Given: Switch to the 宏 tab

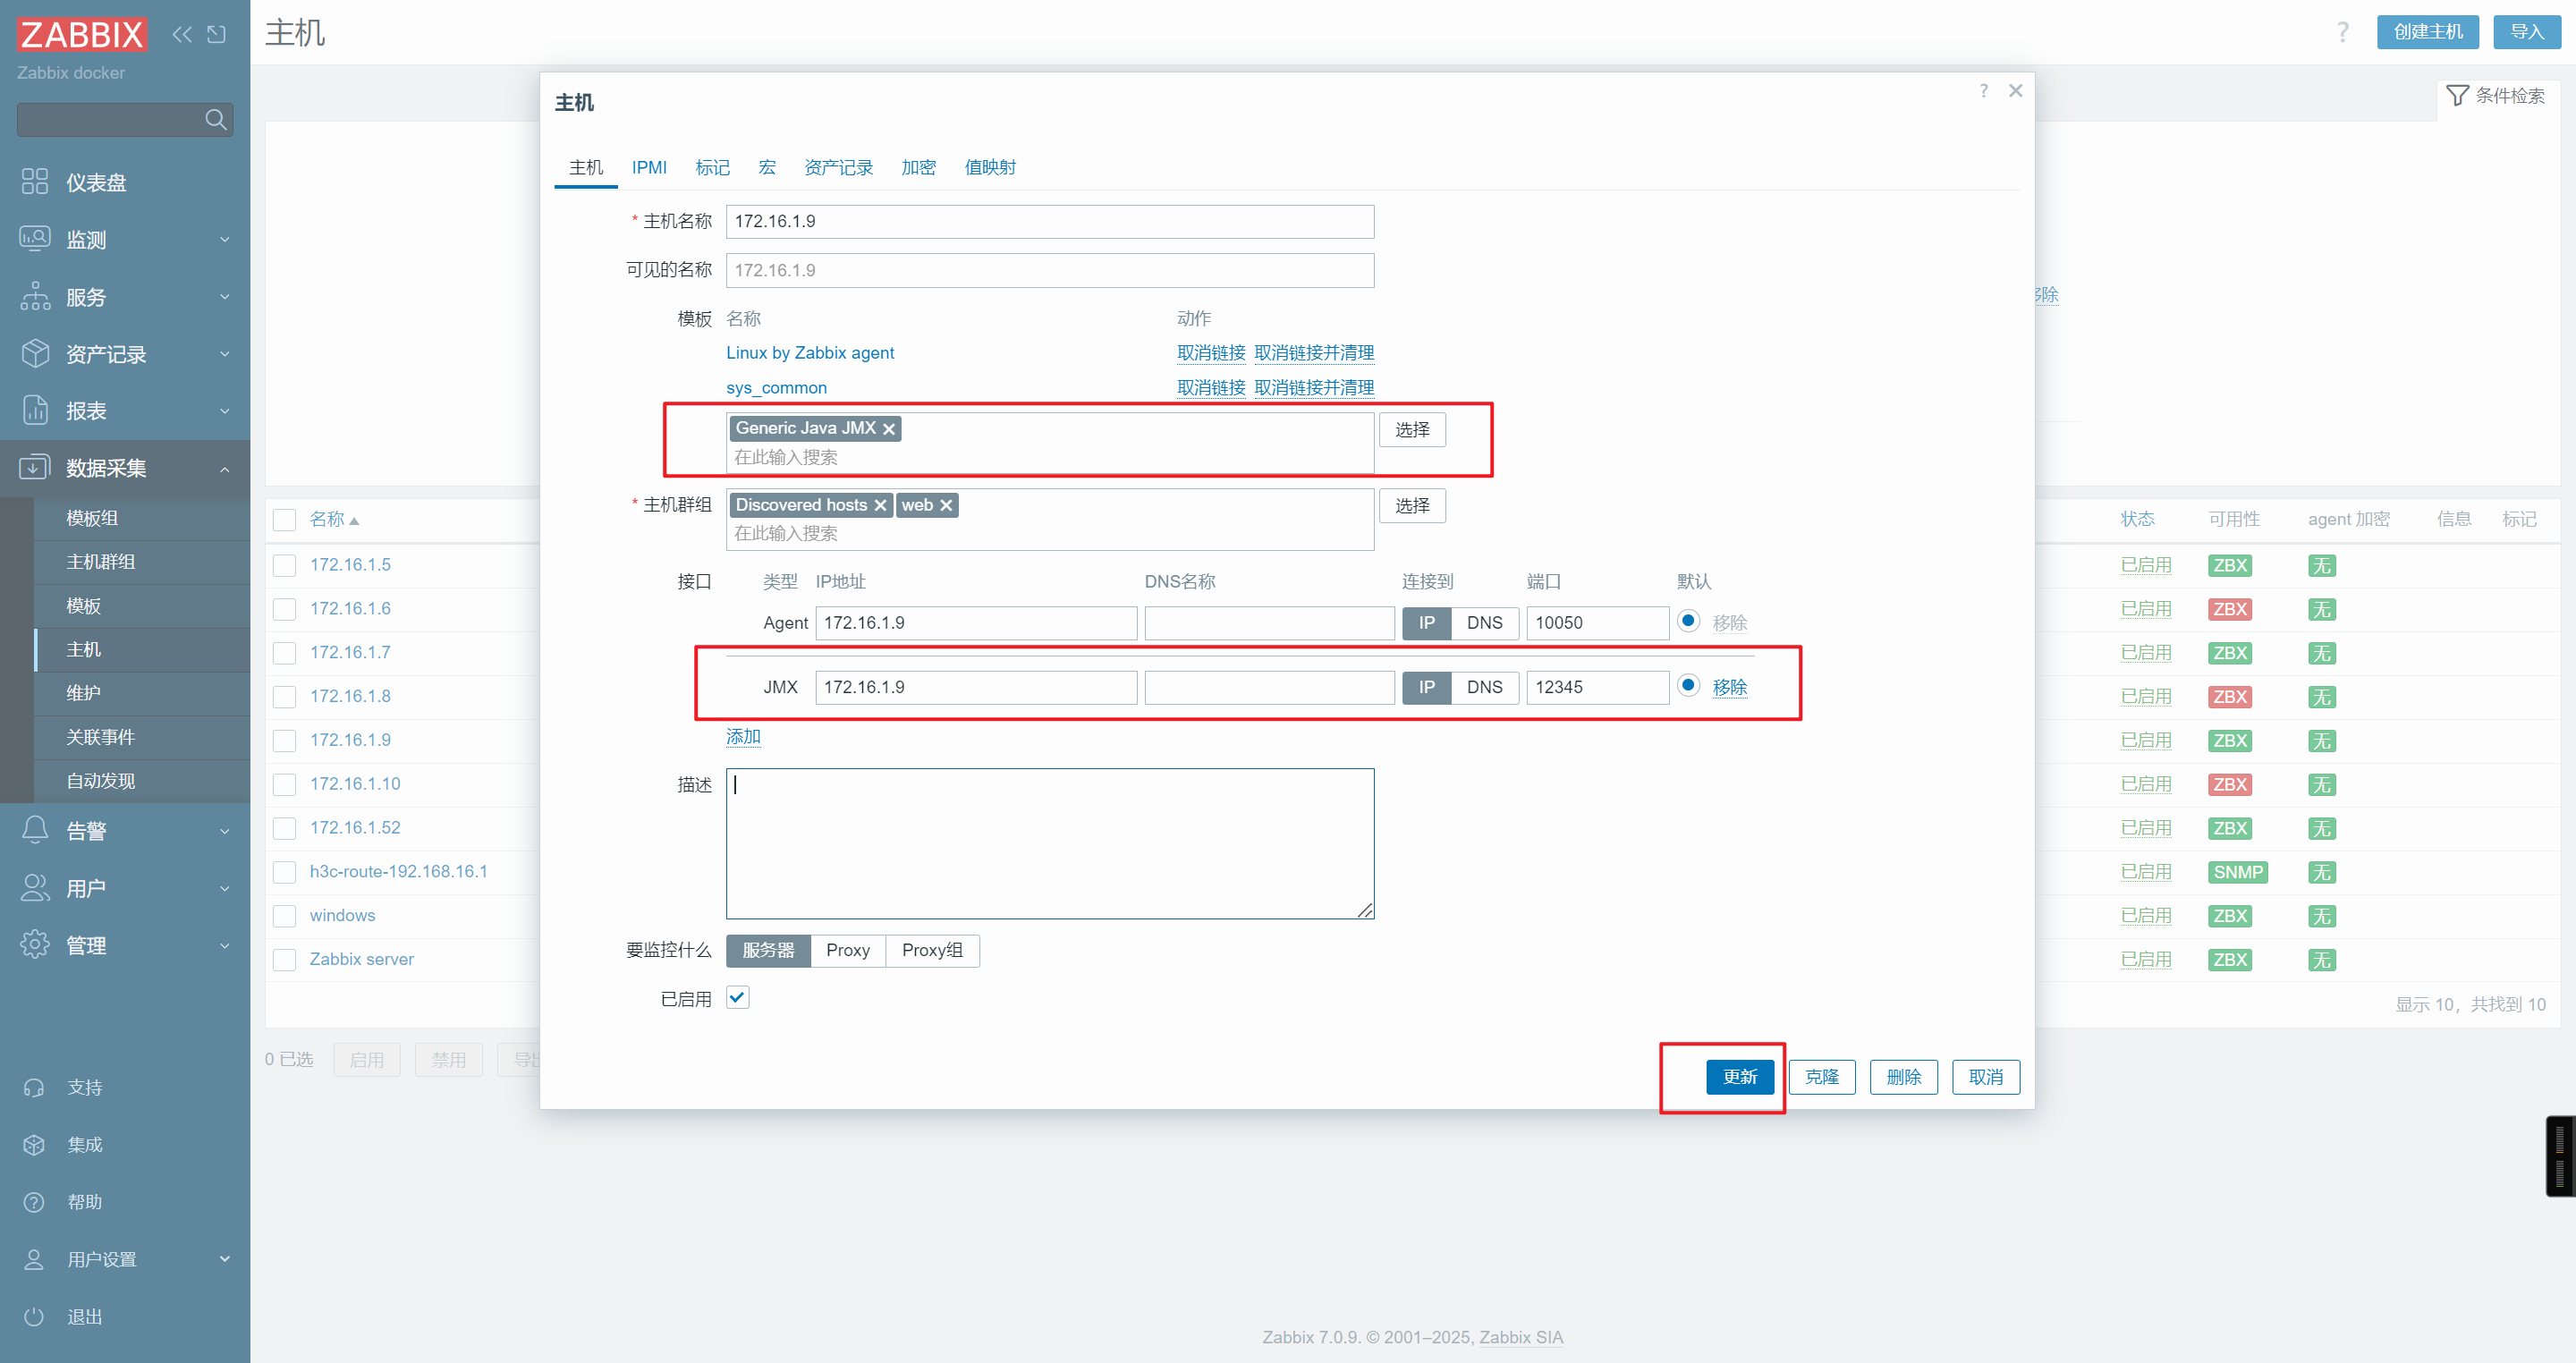Looking at the screenshot, I should (767, 167).
